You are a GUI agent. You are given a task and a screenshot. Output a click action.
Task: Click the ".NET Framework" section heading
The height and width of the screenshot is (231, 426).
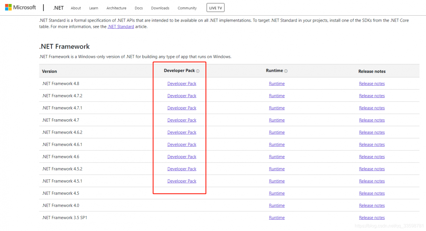tap(65, 47)
